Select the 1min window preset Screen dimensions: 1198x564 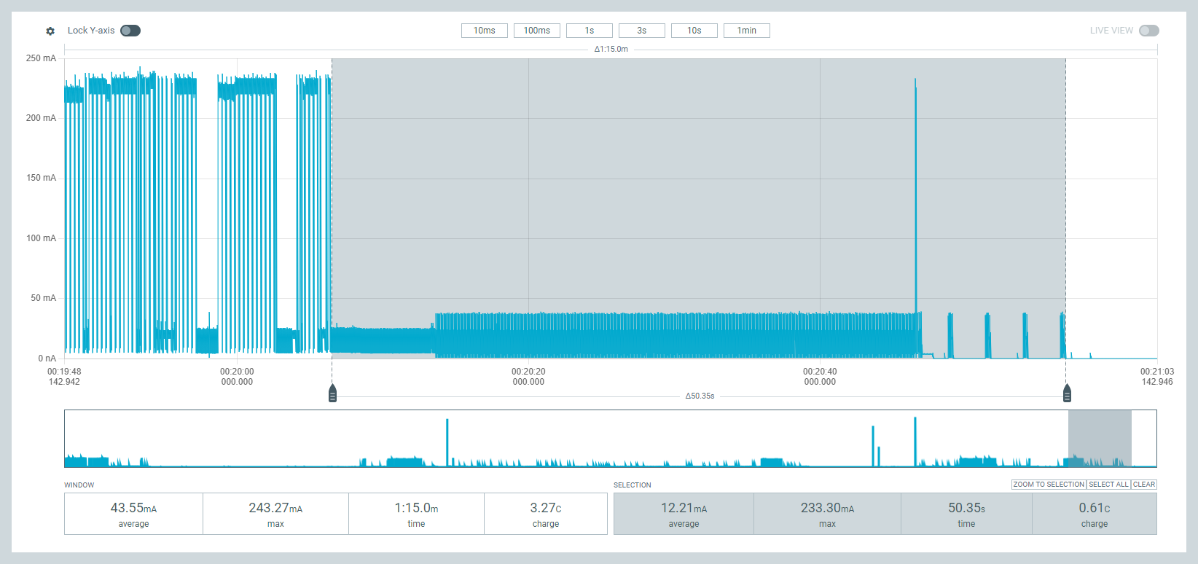coord(746,31)
